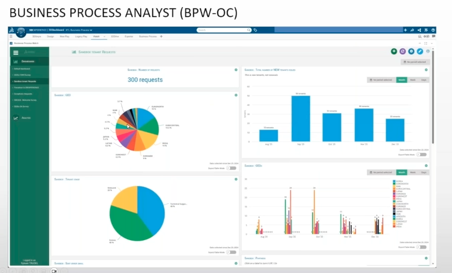
Task: Open the help question mark icon
Action: pyautogui.click(x=433, y=30)
